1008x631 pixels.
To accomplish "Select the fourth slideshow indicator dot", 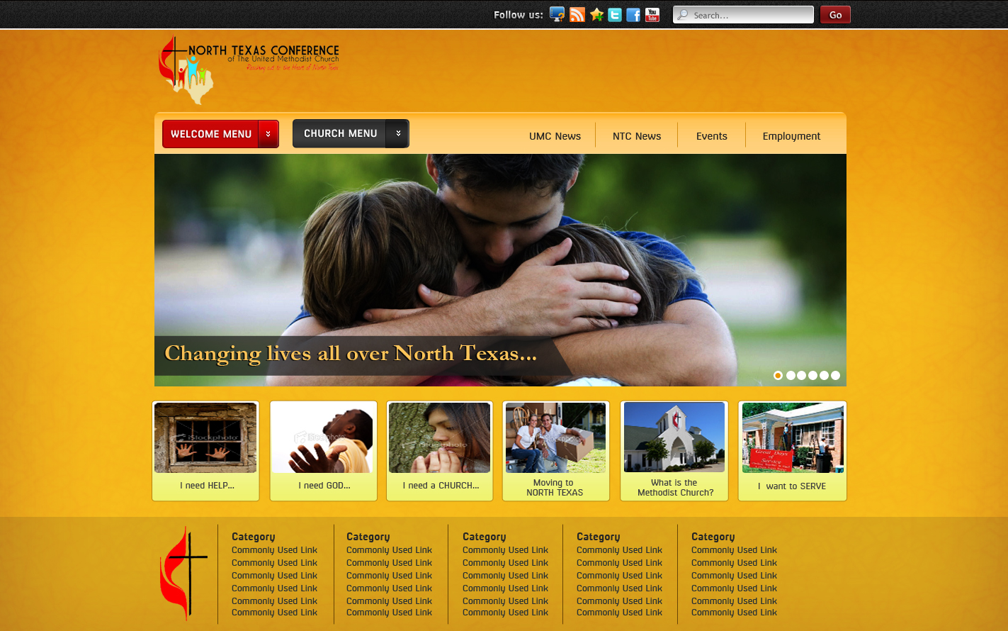I will pos(813,375).
